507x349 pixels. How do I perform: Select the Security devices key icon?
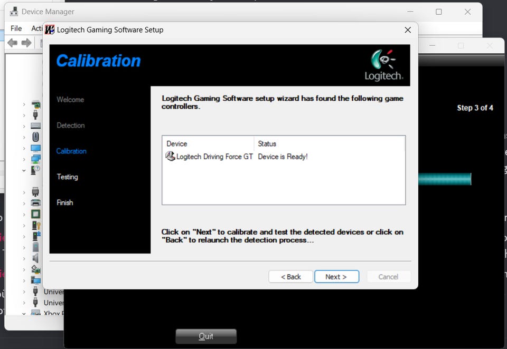click(35, 225)
